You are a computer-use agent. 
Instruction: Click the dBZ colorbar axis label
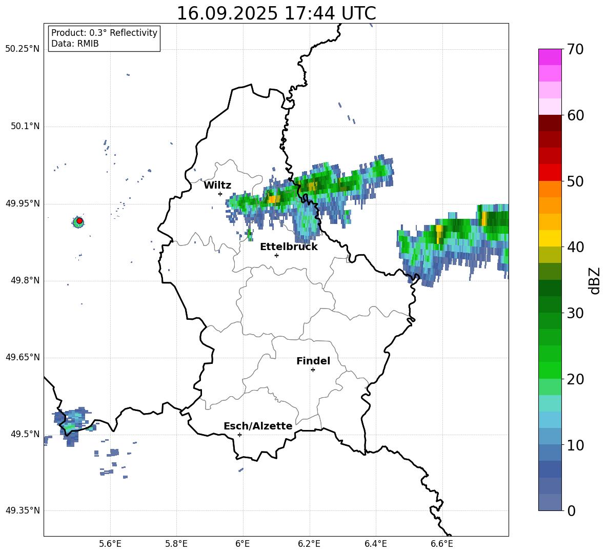(x=594, y=280)
